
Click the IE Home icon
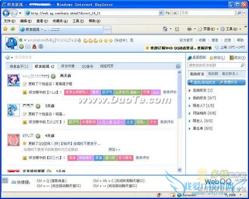click(165, 29)
